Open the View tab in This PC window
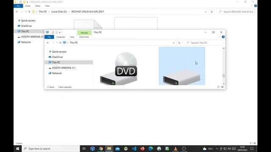The image size is (271, 152). (72, 37)
